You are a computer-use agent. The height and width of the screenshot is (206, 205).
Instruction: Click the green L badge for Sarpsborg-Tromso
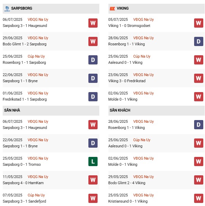point(93,162)
